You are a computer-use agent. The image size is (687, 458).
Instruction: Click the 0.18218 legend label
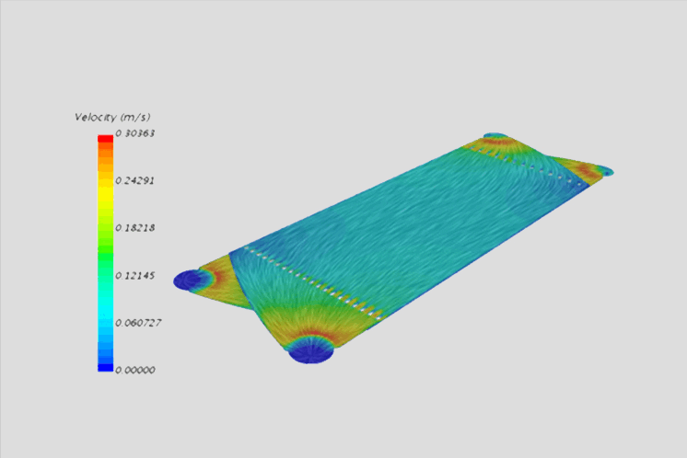coord(135,228)
